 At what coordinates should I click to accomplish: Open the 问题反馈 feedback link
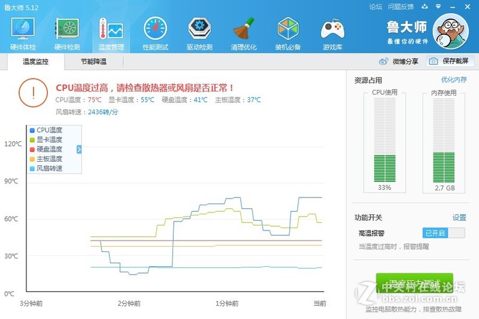401,7
